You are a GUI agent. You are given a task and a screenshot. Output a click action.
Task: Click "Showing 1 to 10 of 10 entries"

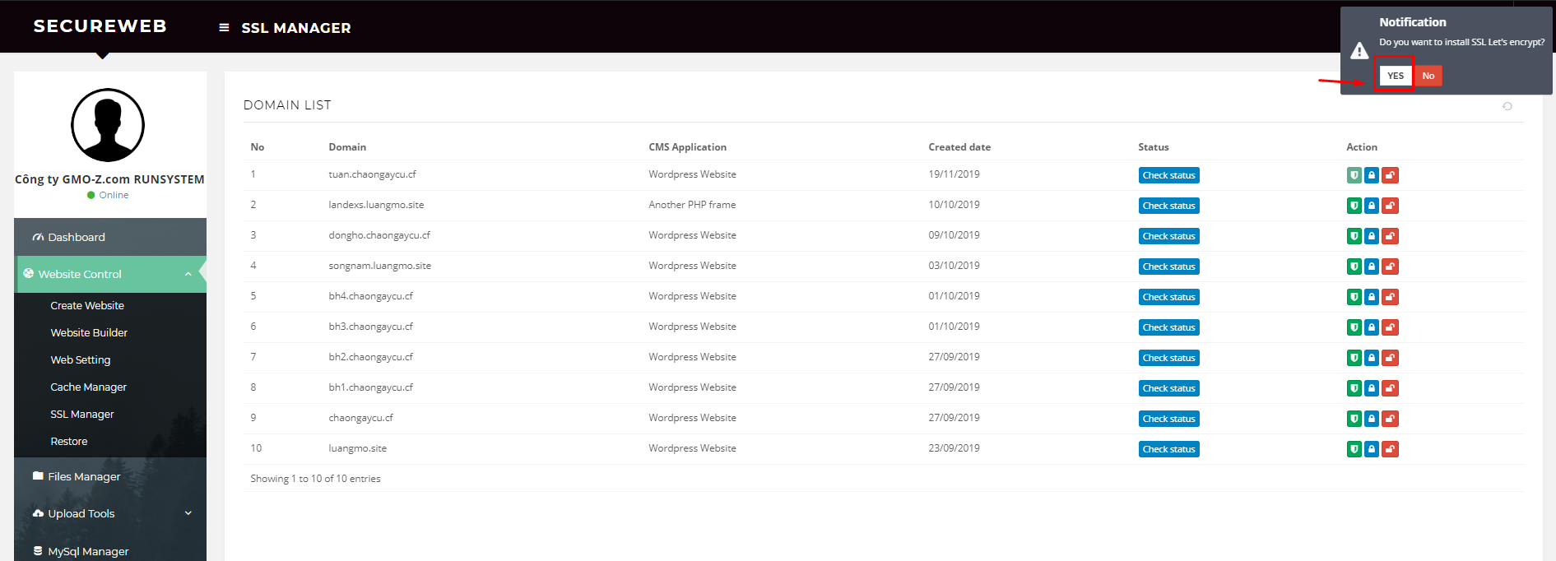click(315, 479)
